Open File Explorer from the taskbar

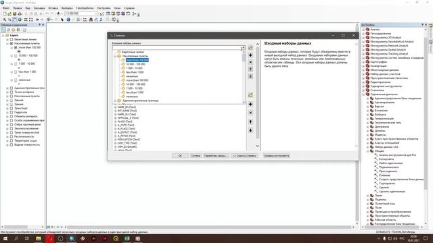point(39,238)
